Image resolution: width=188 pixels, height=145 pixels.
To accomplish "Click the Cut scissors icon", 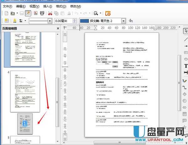I will (50, 13).
